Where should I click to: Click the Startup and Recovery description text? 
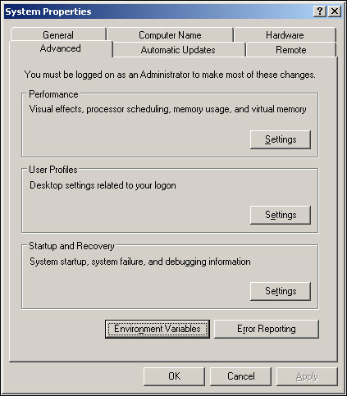tap(140, 262)
